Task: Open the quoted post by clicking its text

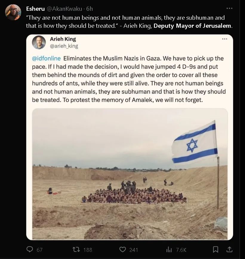Action: tap(128, 79)
